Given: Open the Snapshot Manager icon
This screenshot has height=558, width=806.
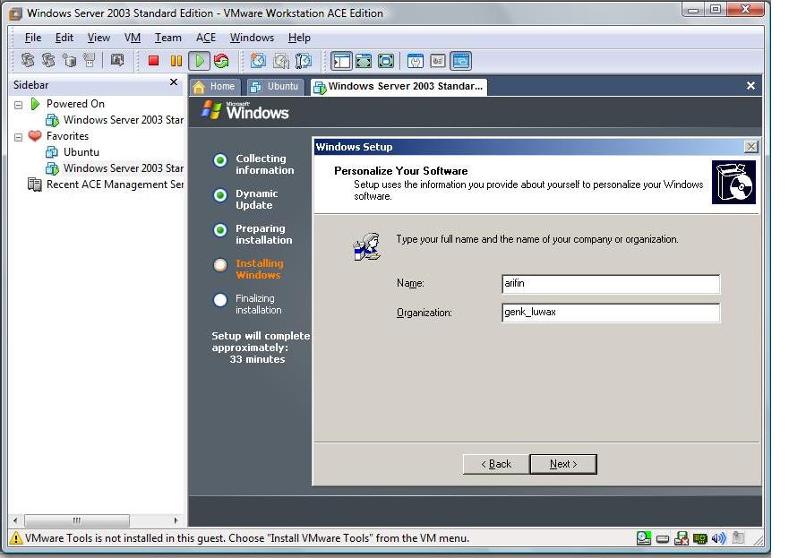Looking at the screenshot, I should point(304,61).
